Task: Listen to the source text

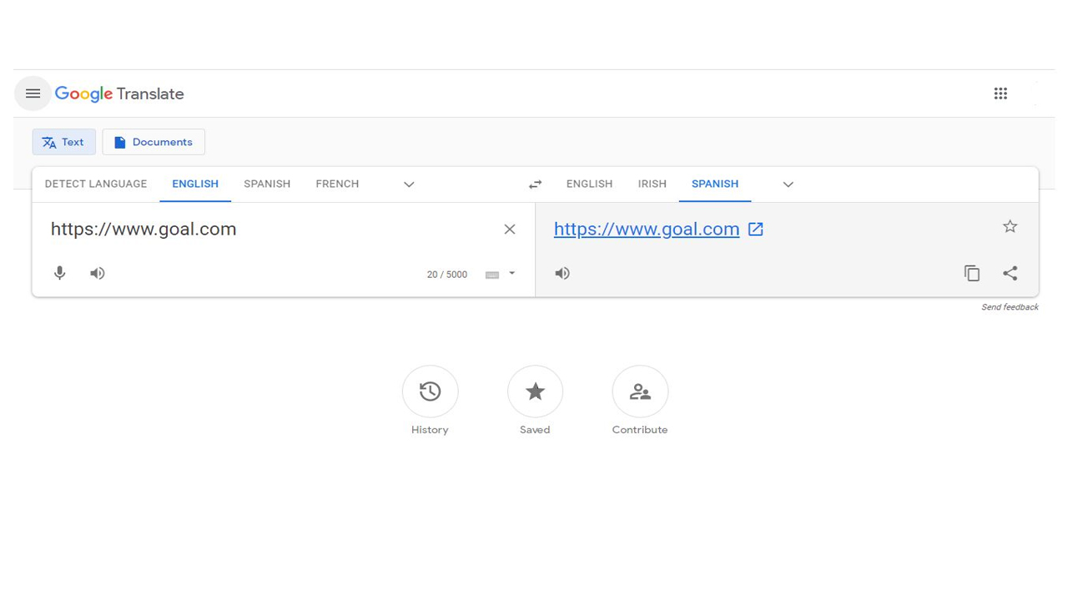Action: (98, 273)
